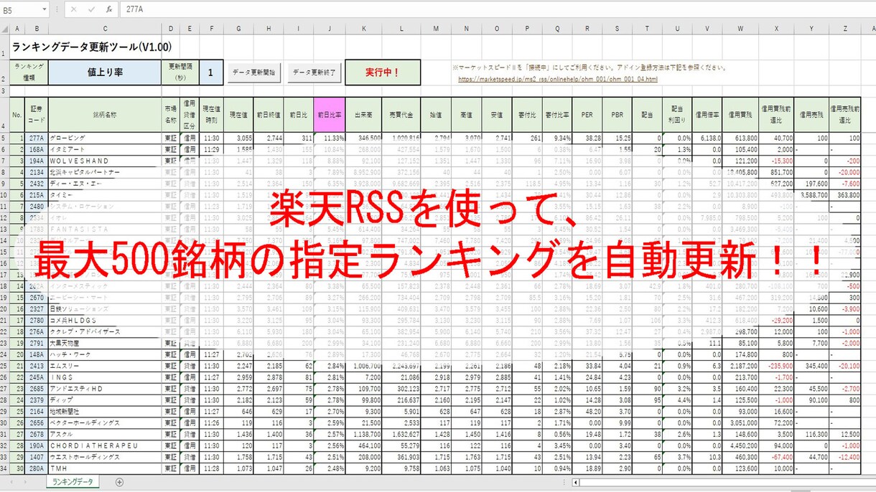Open the marketspeed.jp help hyperlink

[556, 79]
